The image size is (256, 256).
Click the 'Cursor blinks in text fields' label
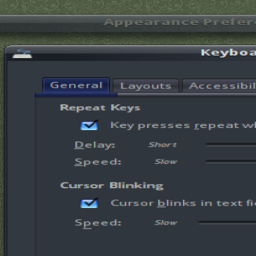(183, 203)
